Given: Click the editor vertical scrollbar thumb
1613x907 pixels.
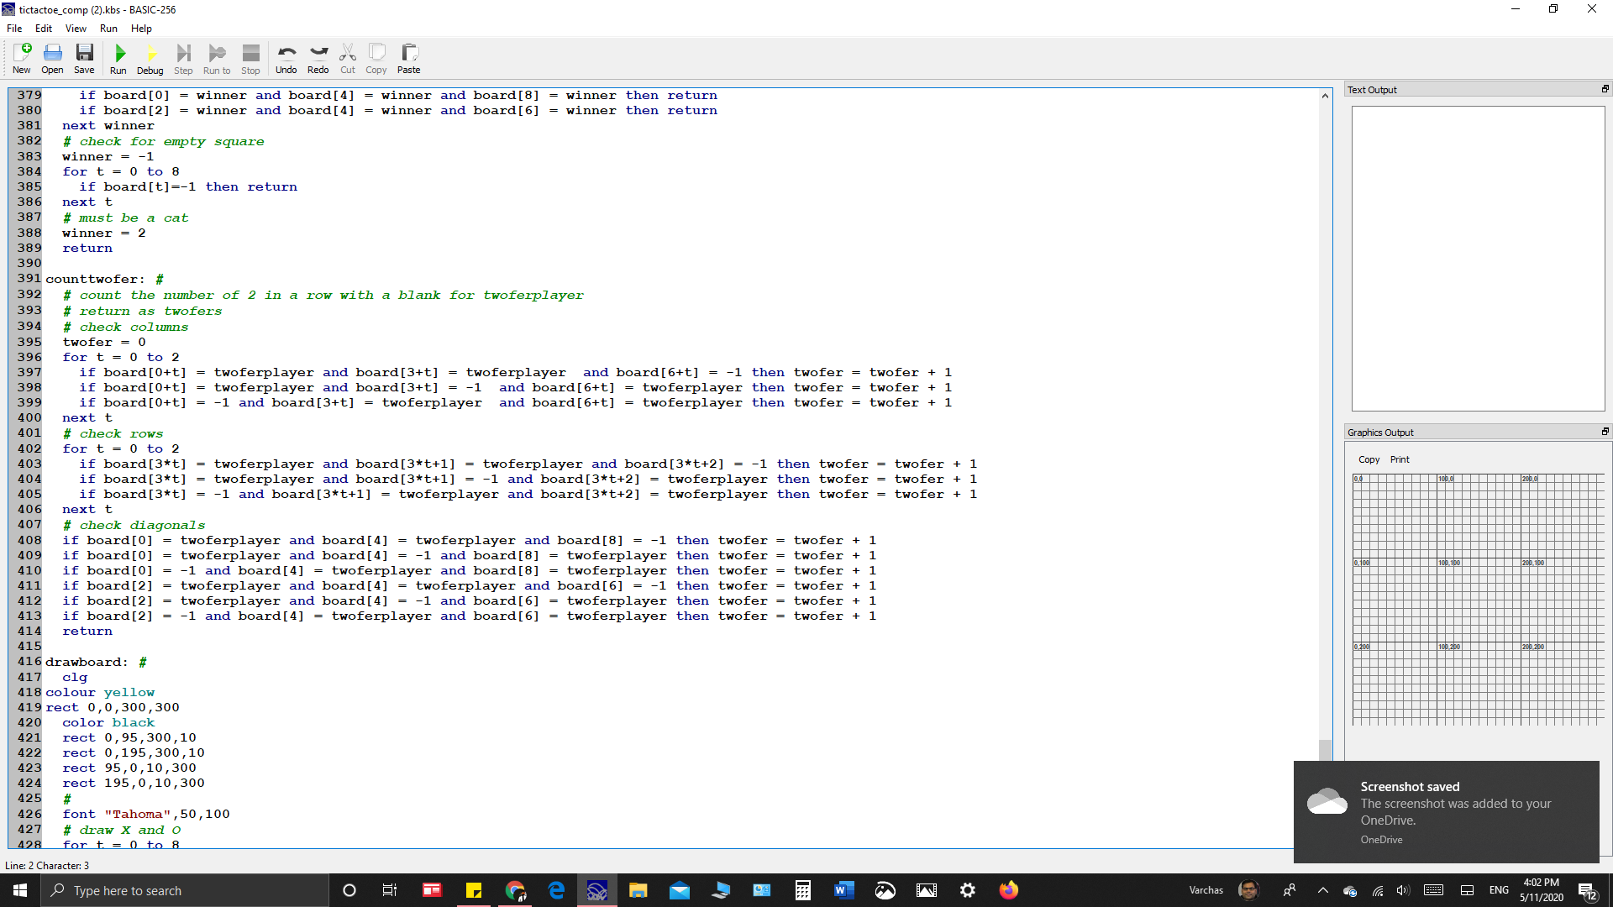Looking at the screenshot, I should (1325, 749).
